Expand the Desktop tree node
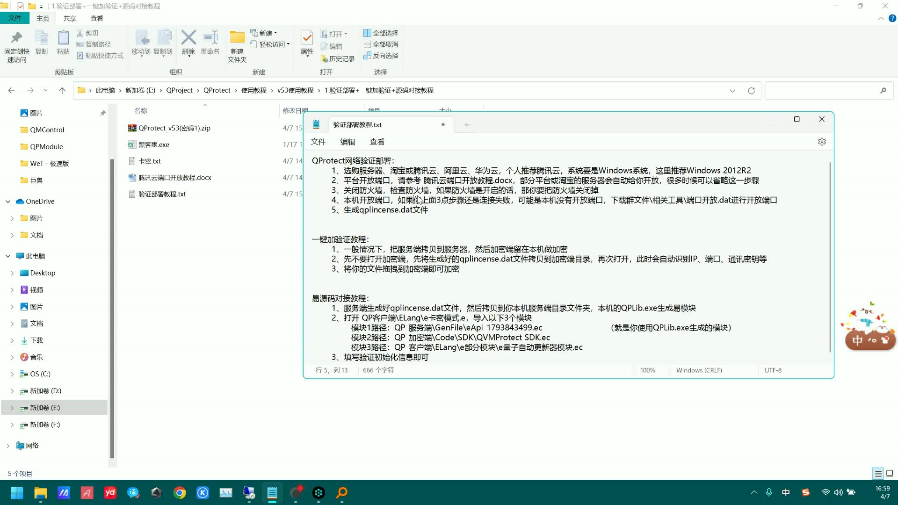 [x=12, y=273]
